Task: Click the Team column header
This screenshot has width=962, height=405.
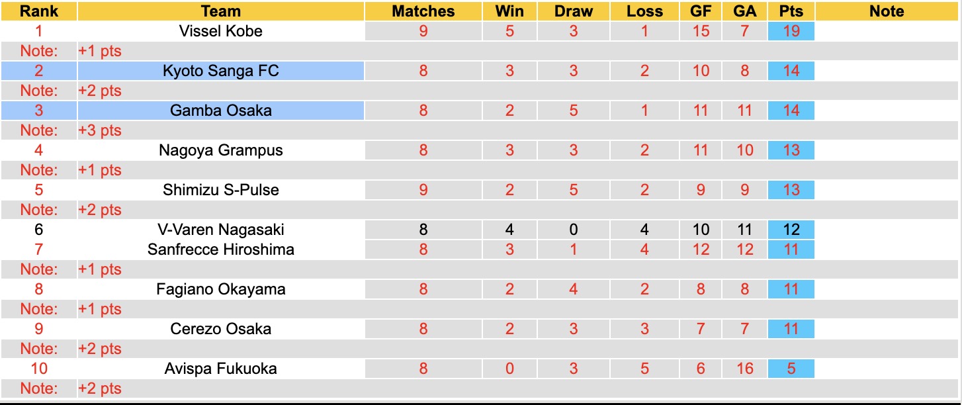Action: pyautogui.click(x=220, y=11)
